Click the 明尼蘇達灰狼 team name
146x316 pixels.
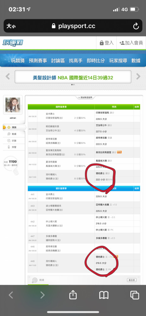(52, 126)
